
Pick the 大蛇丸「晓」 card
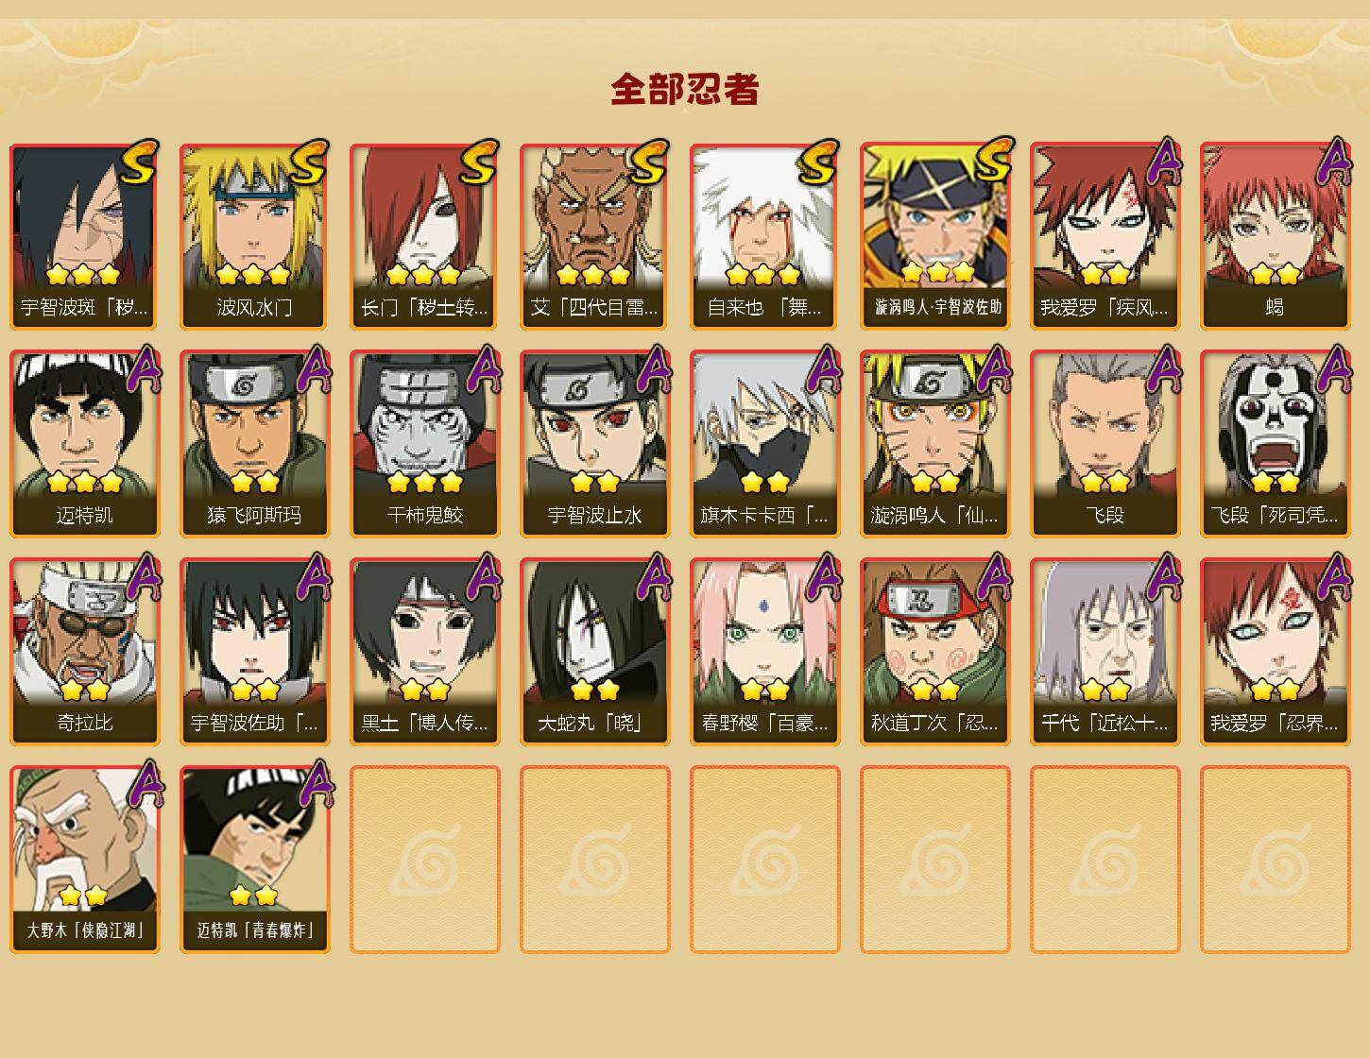594,652
